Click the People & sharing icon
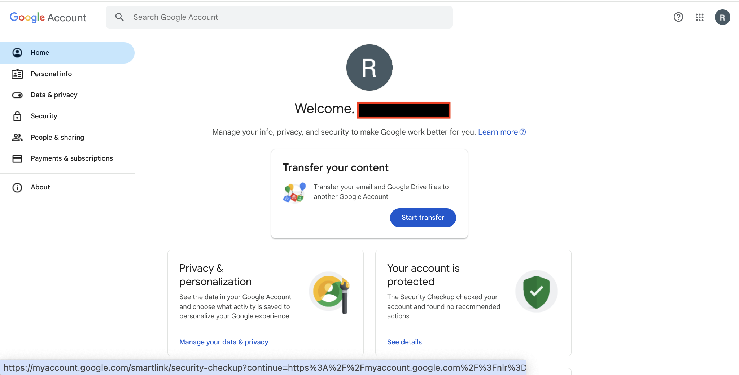This screenshot has width=739, height=375. pos(17,138)
